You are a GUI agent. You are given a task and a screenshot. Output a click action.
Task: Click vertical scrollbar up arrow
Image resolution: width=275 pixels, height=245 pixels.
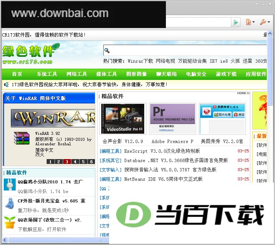click(x=270, y=33)
